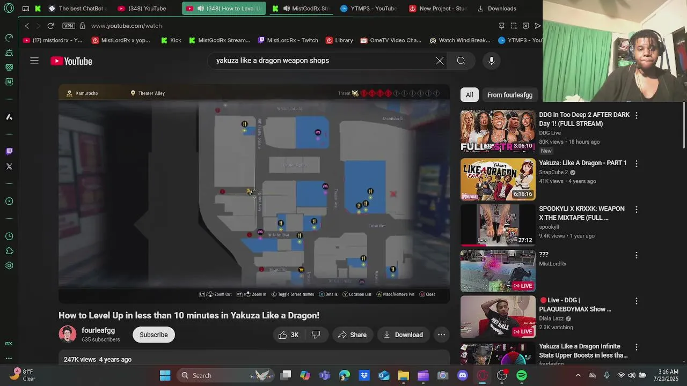687x386 pixels.
Task: Share this video
Action: click(352, 335)
